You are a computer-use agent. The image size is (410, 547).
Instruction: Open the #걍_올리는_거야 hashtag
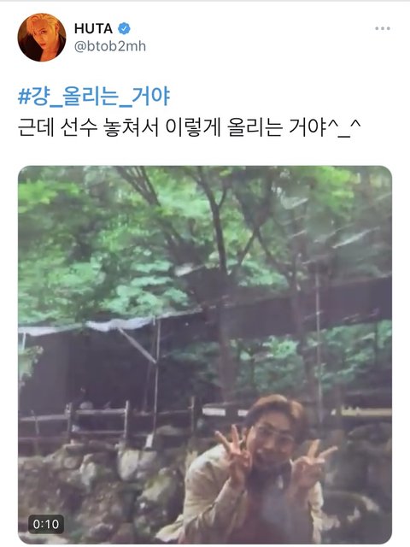tap(94, 97)
